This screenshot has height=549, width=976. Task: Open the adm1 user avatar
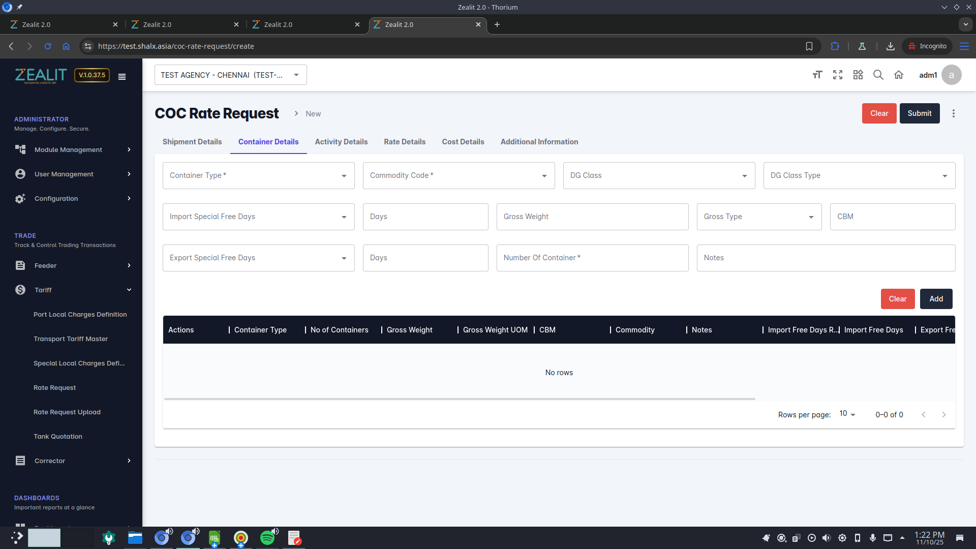coord(951,75)
